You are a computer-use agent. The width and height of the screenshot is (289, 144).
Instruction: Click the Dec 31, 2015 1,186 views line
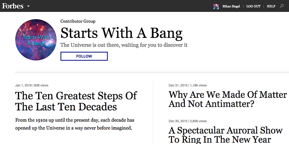[187, 86]
